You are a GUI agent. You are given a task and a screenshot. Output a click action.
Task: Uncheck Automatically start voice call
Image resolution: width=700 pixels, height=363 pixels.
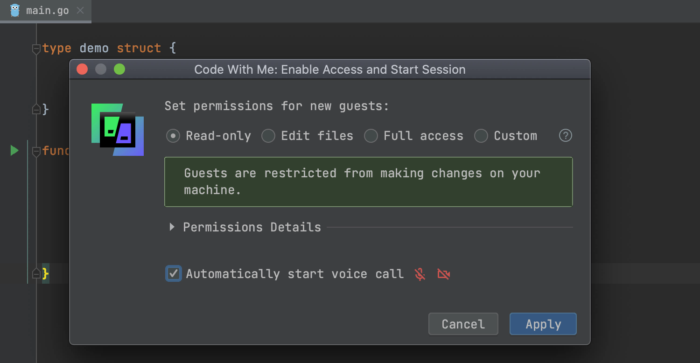tap(174, 273)
